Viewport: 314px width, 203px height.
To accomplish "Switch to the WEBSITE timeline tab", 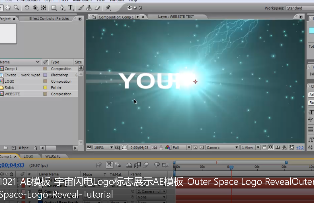I will pyautogui.click(x=53, y=156).
